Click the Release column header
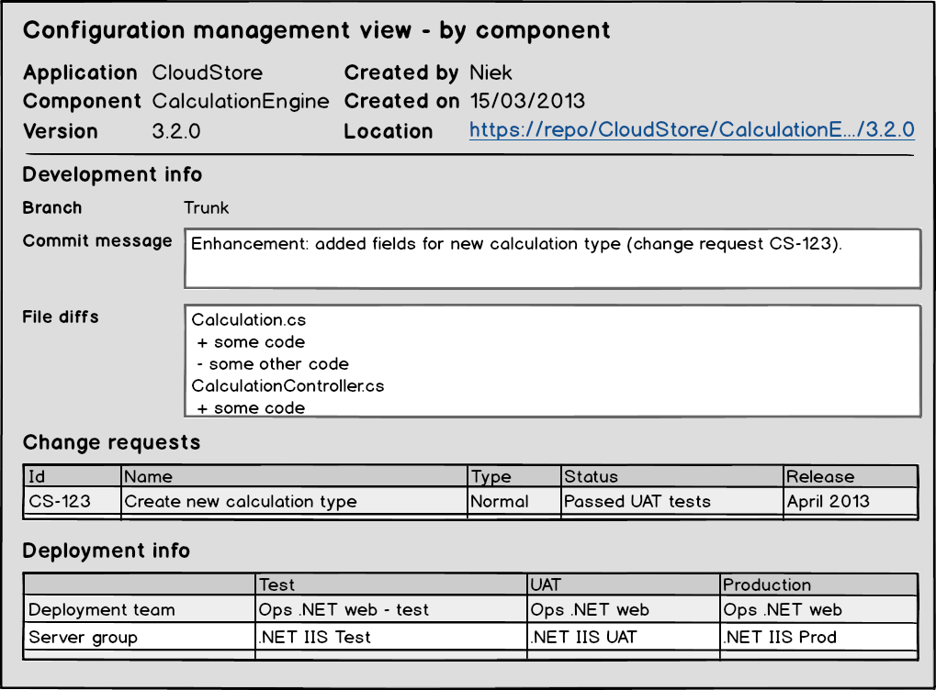Viewport: 936px width, 690px height. 850,476
